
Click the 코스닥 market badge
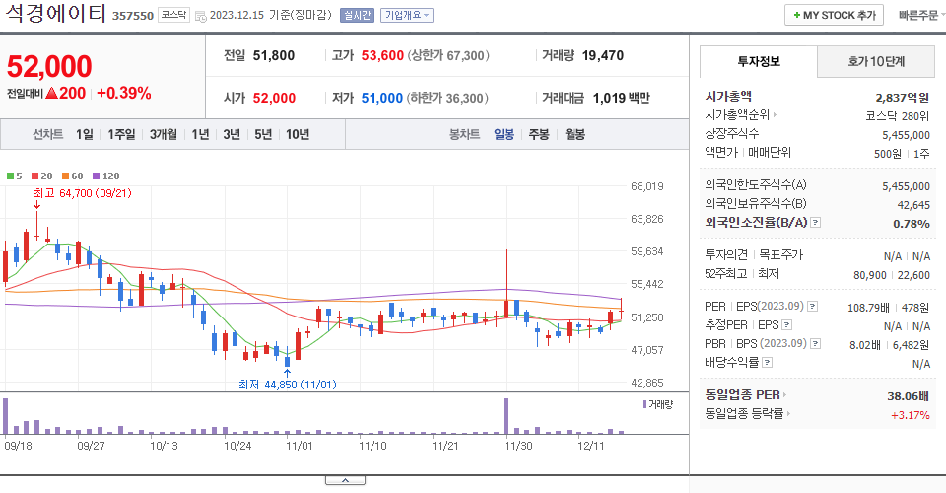coord(173,15)
